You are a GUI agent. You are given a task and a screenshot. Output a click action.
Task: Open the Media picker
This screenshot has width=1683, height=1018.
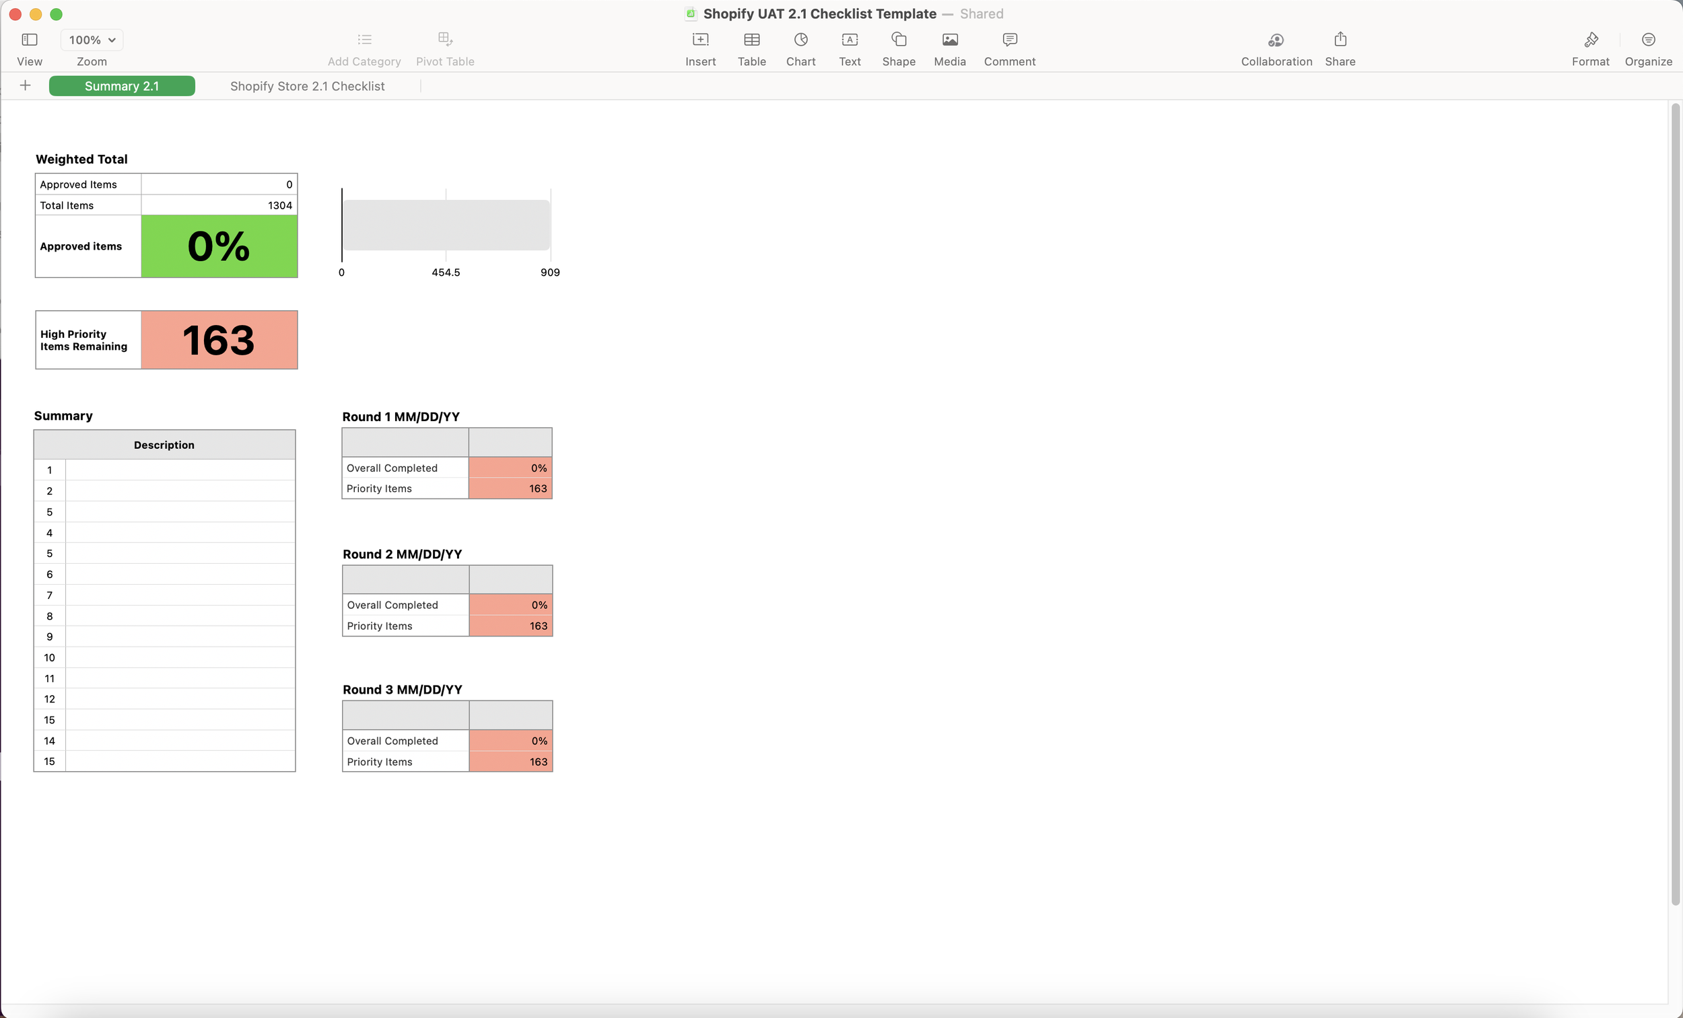(949, 40)
